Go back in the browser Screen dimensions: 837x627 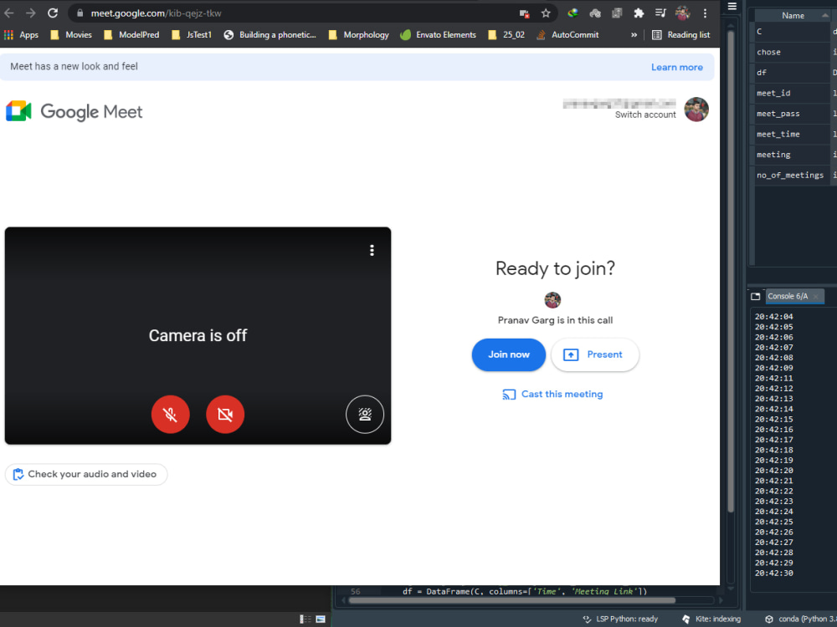click(9, 13)
